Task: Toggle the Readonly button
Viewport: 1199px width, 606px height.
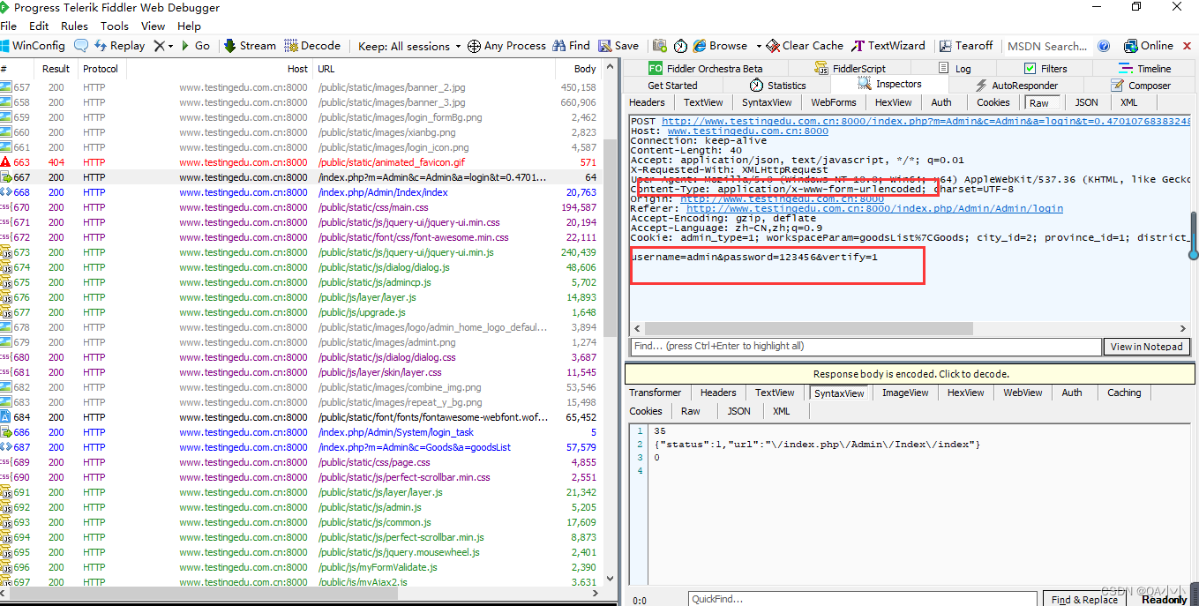Action: (1164, 600)
